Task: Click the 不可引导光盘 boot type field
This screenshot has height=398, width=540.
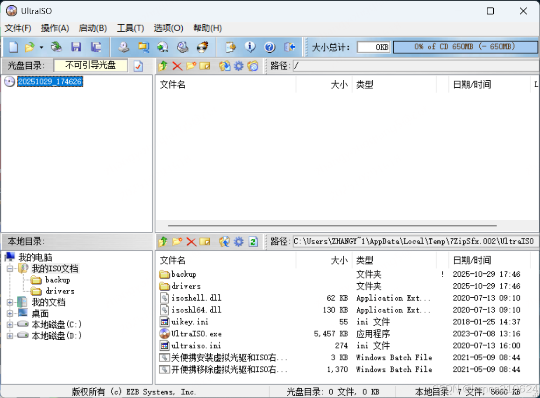Action: pos(91,65)
